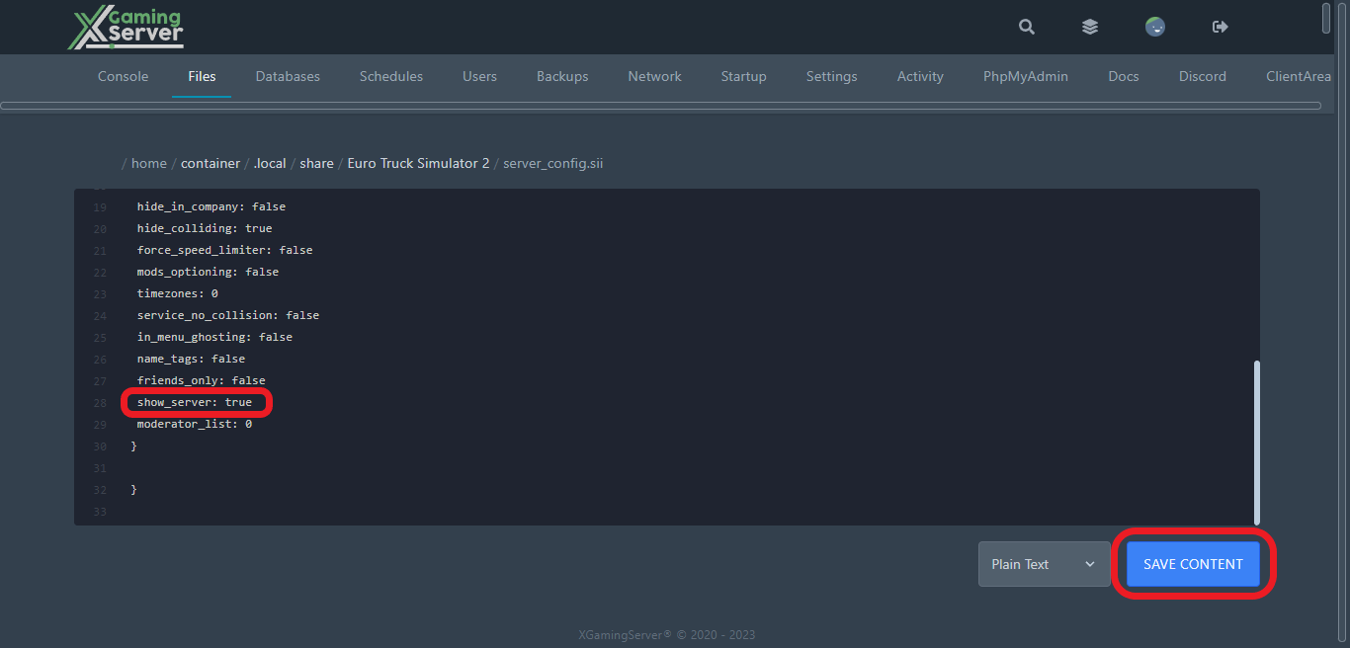Click the horizontal tab bar scrollbar
Screen dimensions: 1350x648
click(660, 105)
